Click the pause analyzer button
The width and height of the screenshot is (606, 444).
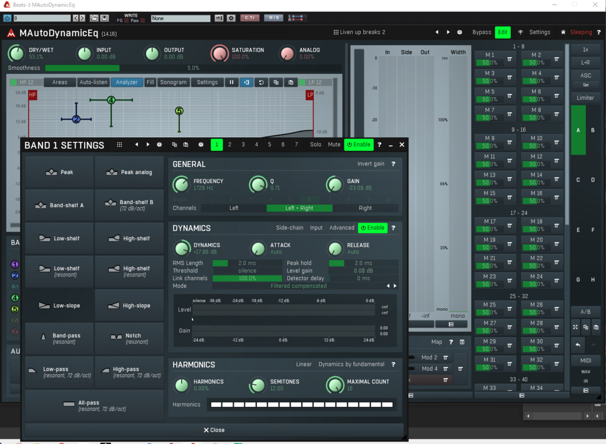pyautogui.click(x=231, y=82)
